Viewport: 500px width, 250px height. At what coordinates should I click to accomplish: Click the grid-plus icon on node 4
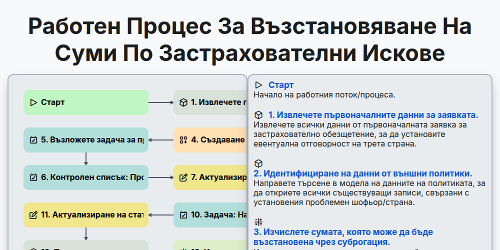[x=183, y=140]
